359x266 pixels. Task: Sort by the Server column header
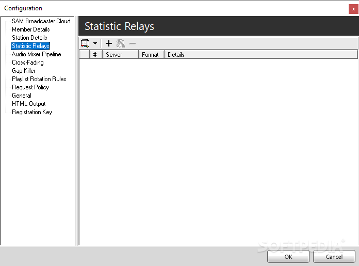click(120, 55)
